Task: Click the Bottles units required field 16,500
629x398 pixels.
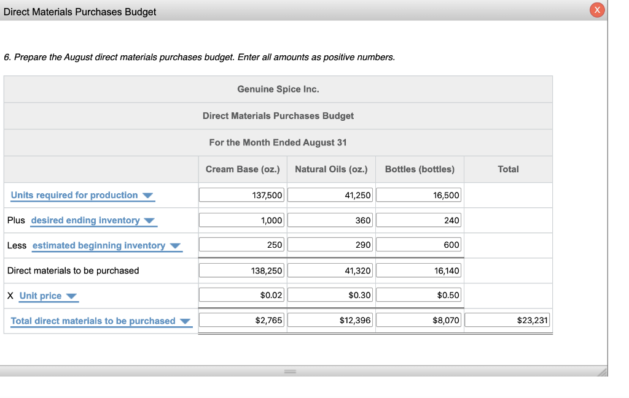Action: [x=418, y=195]
